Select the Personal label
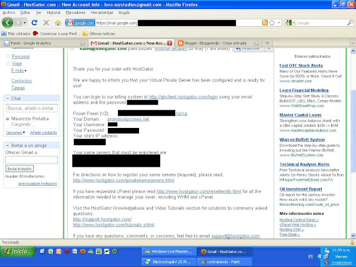356x267 pixels. (x=21, y=56)
